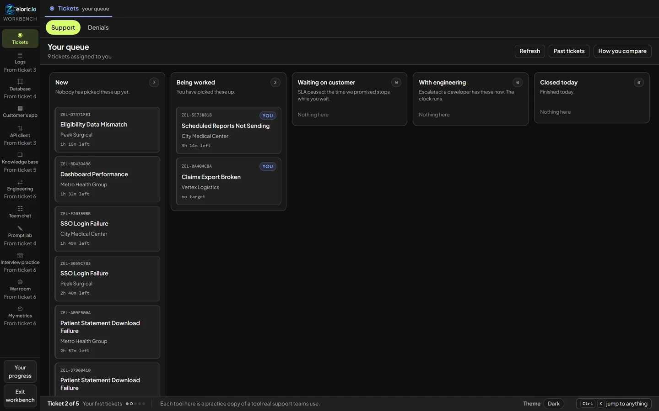659x411 pixels.
Task: Click the Waiting on customer heading
Action: [326, 83]
